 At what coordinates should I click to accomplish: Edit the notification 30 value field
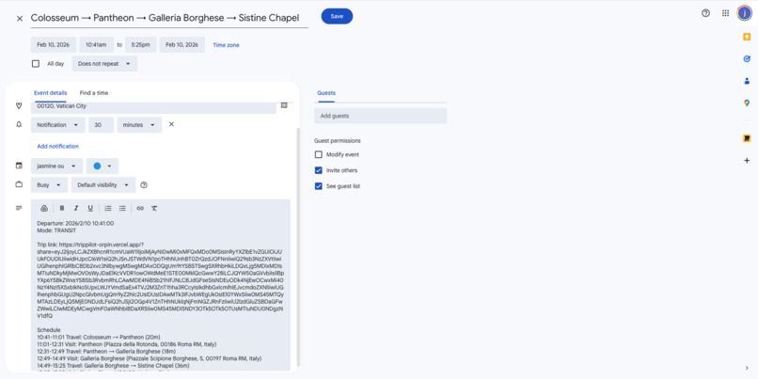coord(101,125)
